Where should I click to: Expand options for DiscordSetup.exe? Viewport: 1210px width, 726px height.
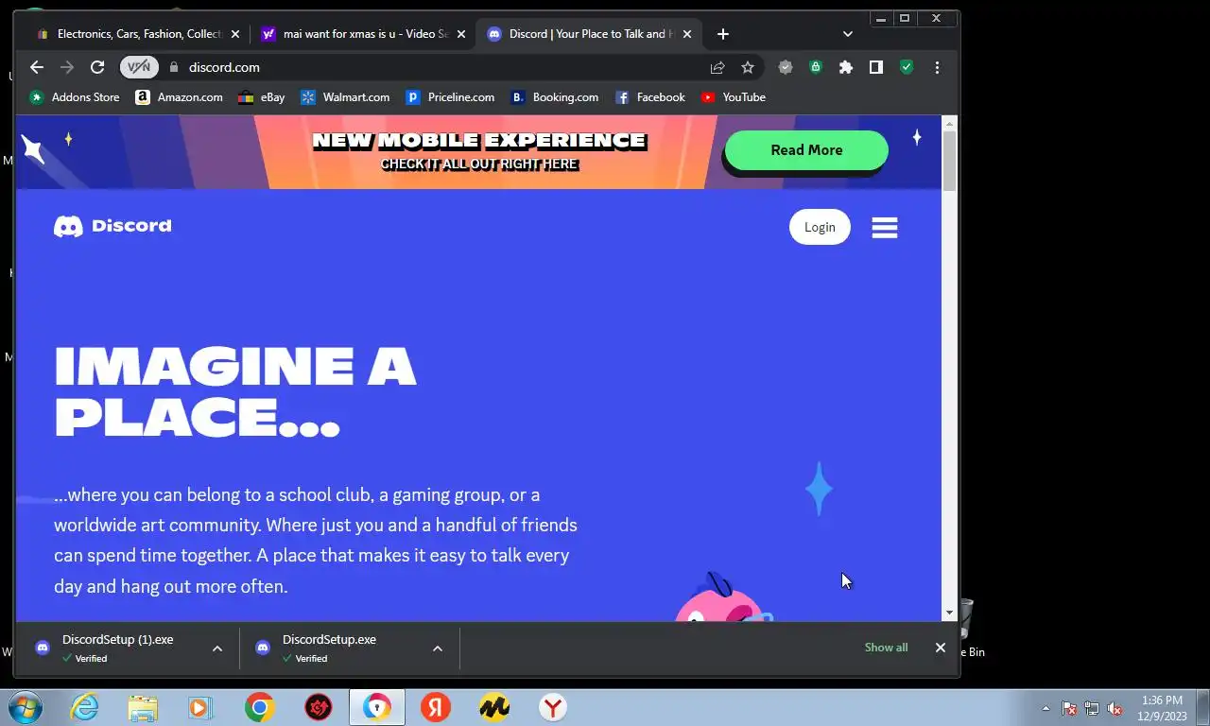(438, 648)
